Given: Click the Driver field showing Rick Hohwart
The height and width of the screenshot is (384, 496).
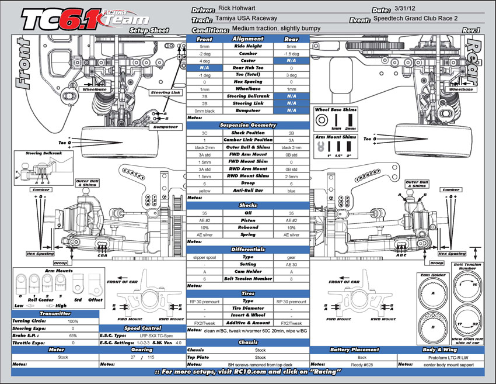Looking at the screenshot, I should point(236,8).
